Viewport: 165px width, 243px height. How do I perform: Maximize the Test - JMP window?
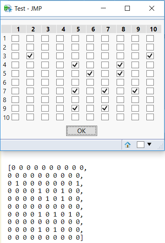click(x=127, y=8)
